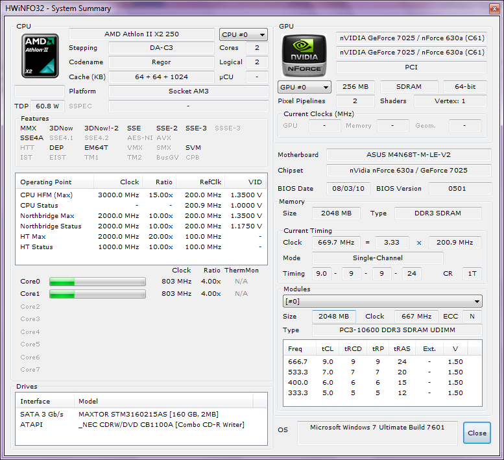Screen dimensions: 504x460
Task: Click the ASUS M4N68T-M-LE-V2 motherboard field
Action: coord(409,155)
